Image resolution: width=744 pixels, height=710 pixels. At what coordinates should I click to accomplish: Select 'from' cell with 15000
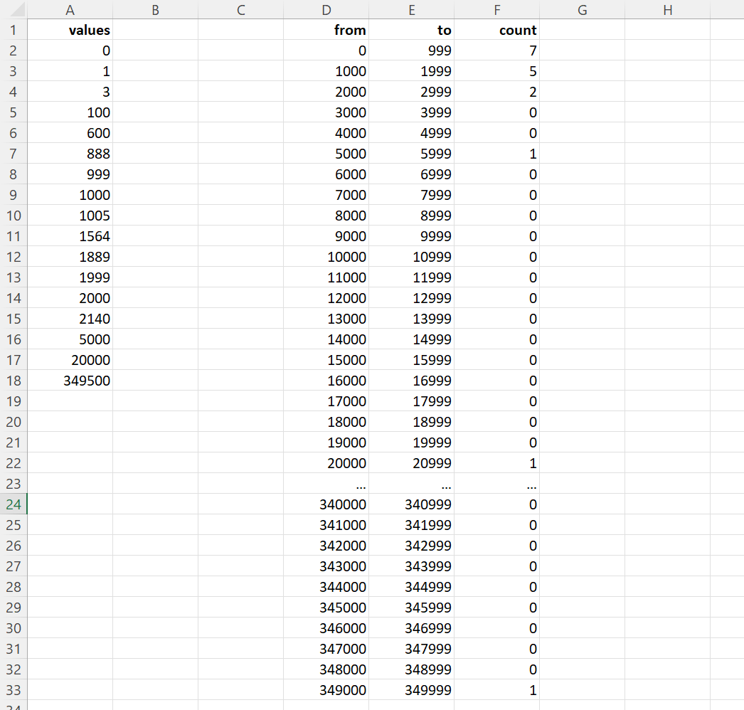click(326, 360)
